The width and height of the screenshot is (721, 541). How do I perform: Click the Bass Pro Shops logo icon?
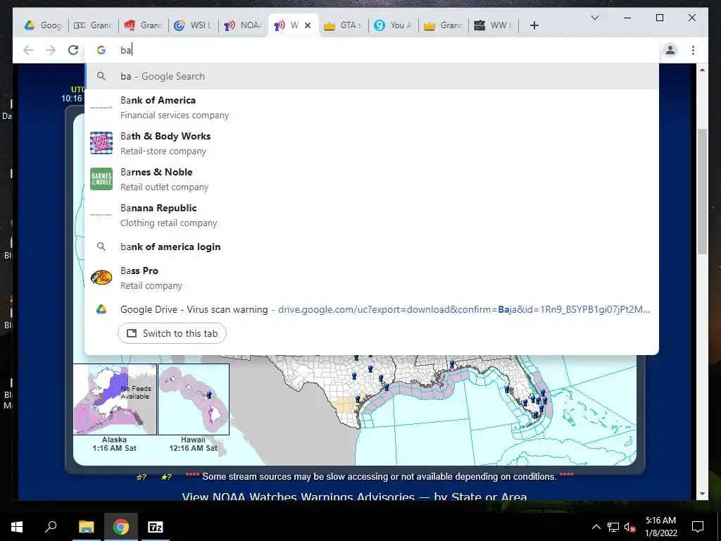pyautogui.click(x=101, y=278)
